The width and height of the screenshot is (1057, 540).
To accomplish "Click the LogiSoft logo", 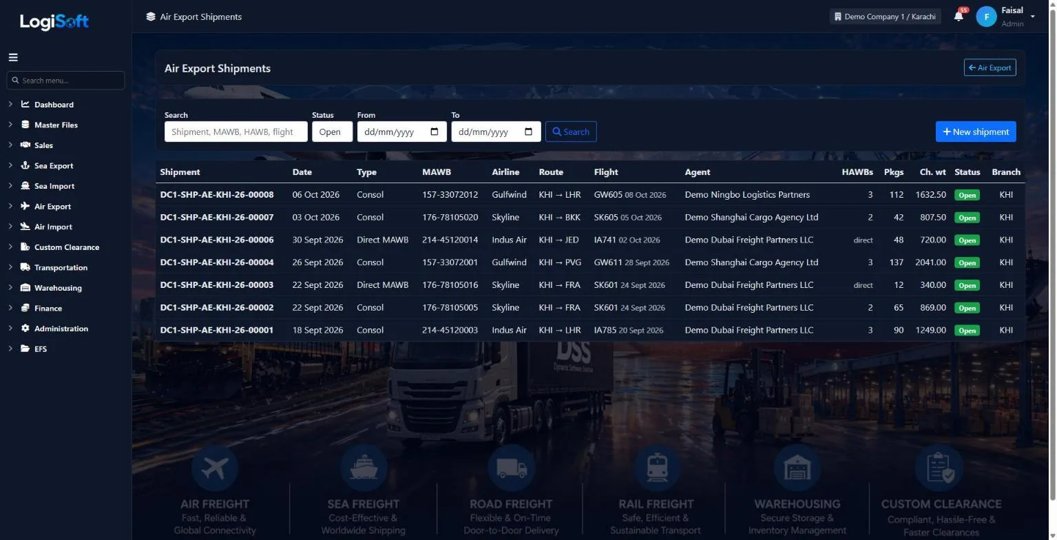I will (54, 21).
